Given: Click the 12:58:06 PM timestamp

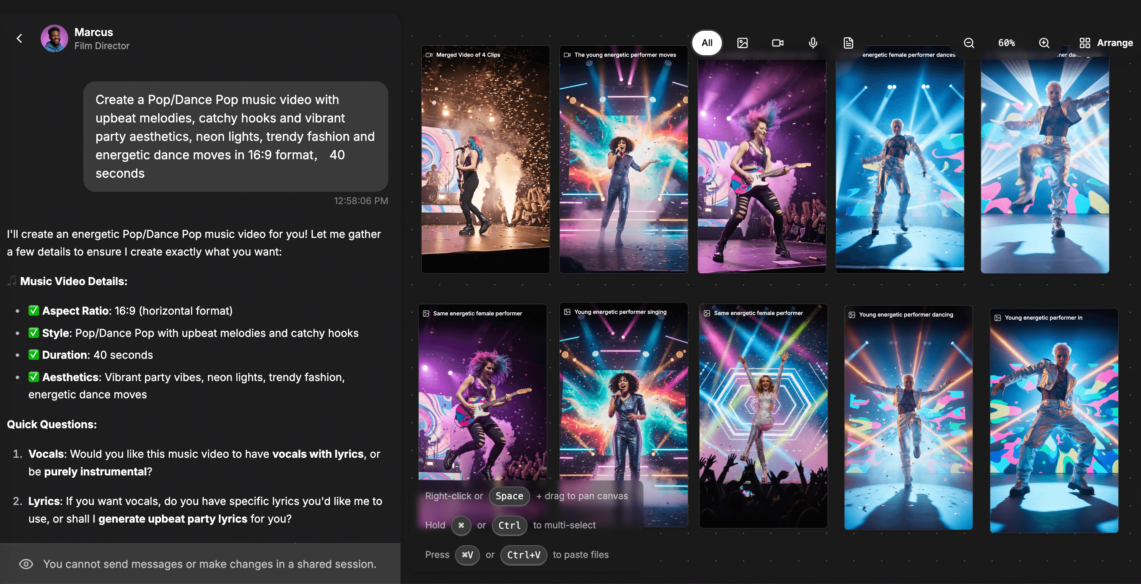Looking at the screenshot, I should 361,201.
